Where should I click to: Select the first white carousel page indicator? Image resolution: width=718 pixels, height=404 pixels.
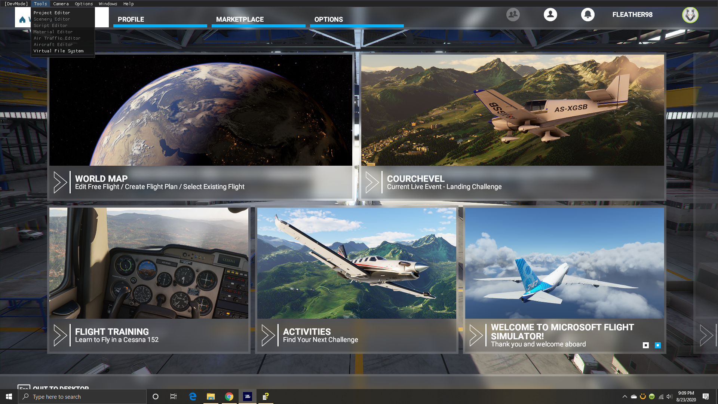(646, 345)
